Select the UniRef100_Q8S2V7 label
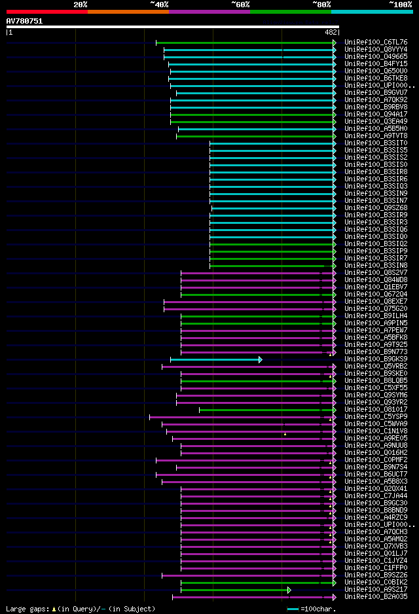 pos(376,272)
